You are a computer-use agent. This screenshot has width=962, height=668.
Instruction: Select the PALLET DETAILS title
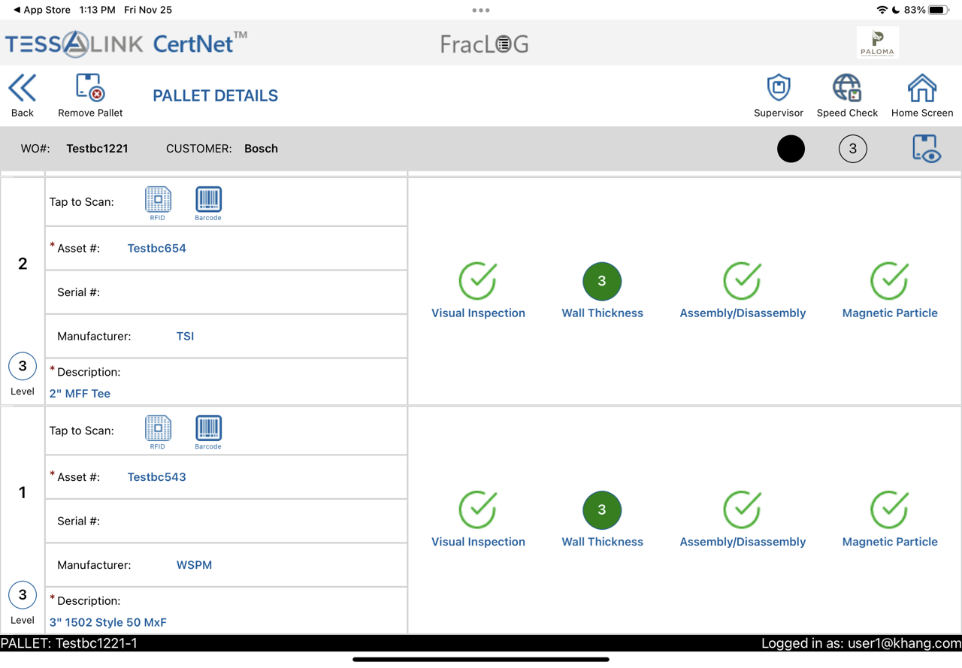(215, 95)
